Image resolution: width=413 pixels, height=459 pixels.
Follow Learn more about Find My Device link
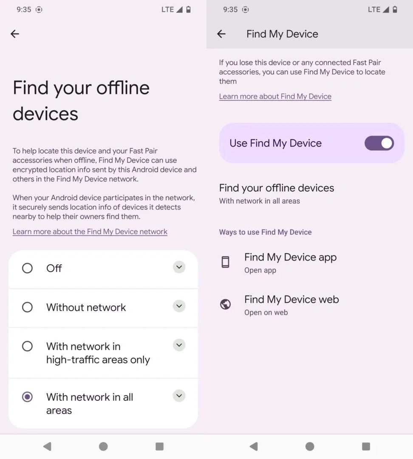coord(275,96)
